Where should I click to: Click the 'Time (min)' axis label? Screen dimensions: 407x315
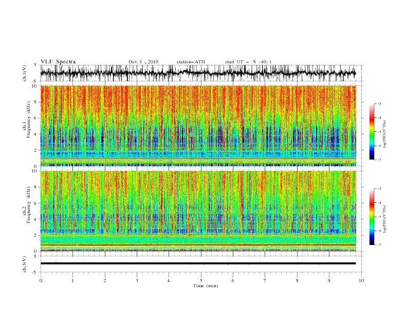pos(206,286)
